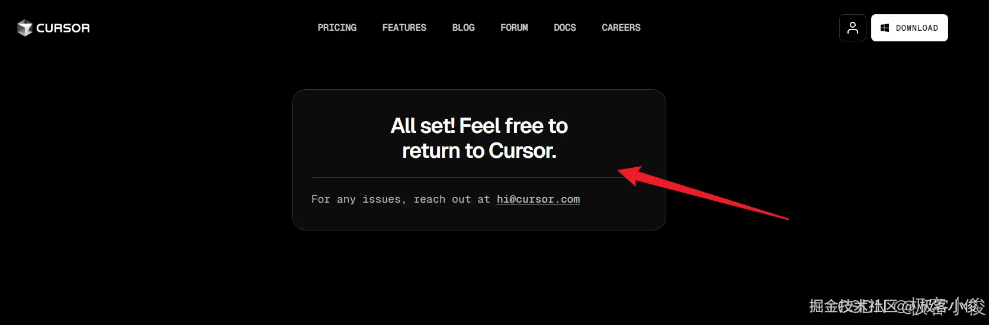Screen dimensions: 989x325
Task: Click empty space below the email line in card
Action: tap(479, 217)
